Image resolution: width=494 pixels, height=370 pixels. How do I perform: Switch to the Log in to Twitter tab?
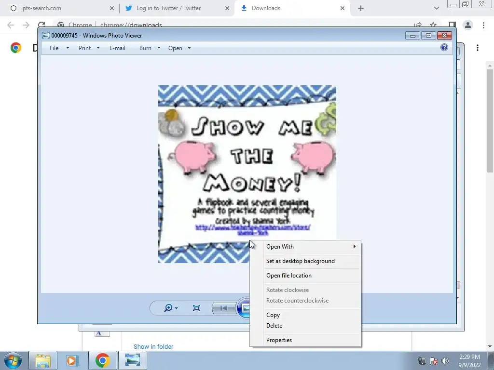[177, 8]
